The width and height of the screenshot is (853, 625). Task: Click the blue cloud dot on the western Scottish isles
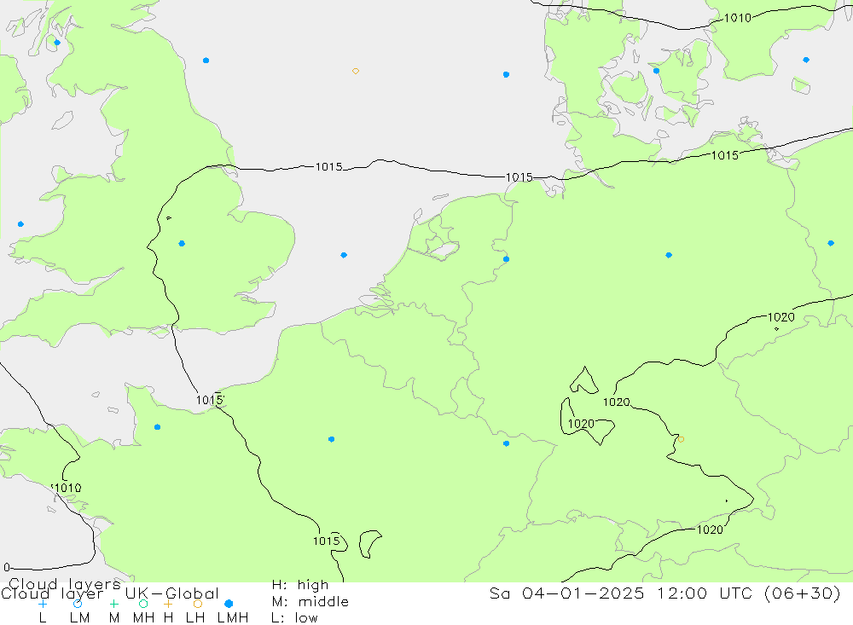pos(57,43)
